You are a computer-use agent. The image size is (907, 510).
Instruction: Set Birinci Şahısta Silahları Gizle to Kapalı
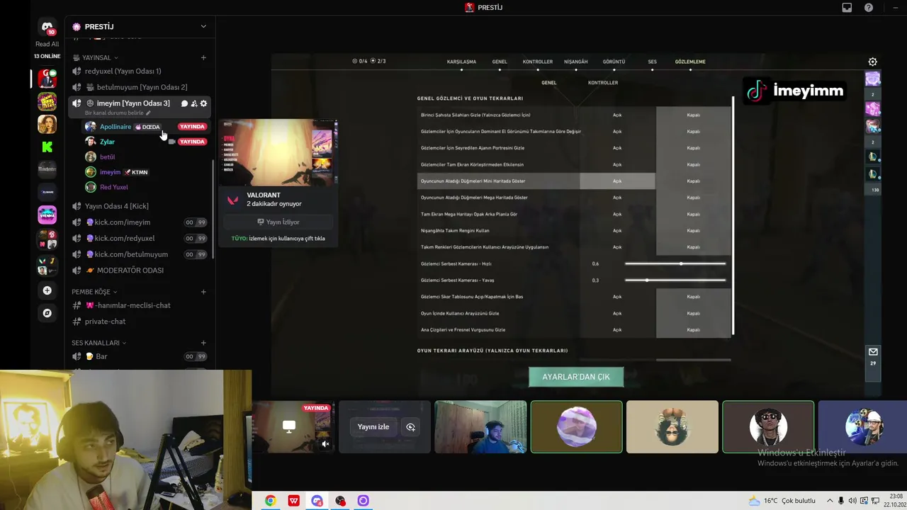tap(693, 115)
